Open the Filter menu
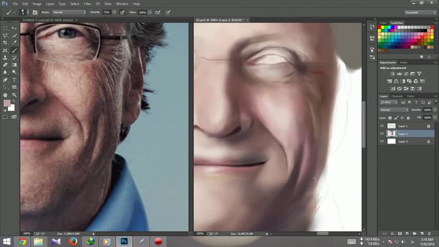439x247 pixels. (x=87, y=4)
